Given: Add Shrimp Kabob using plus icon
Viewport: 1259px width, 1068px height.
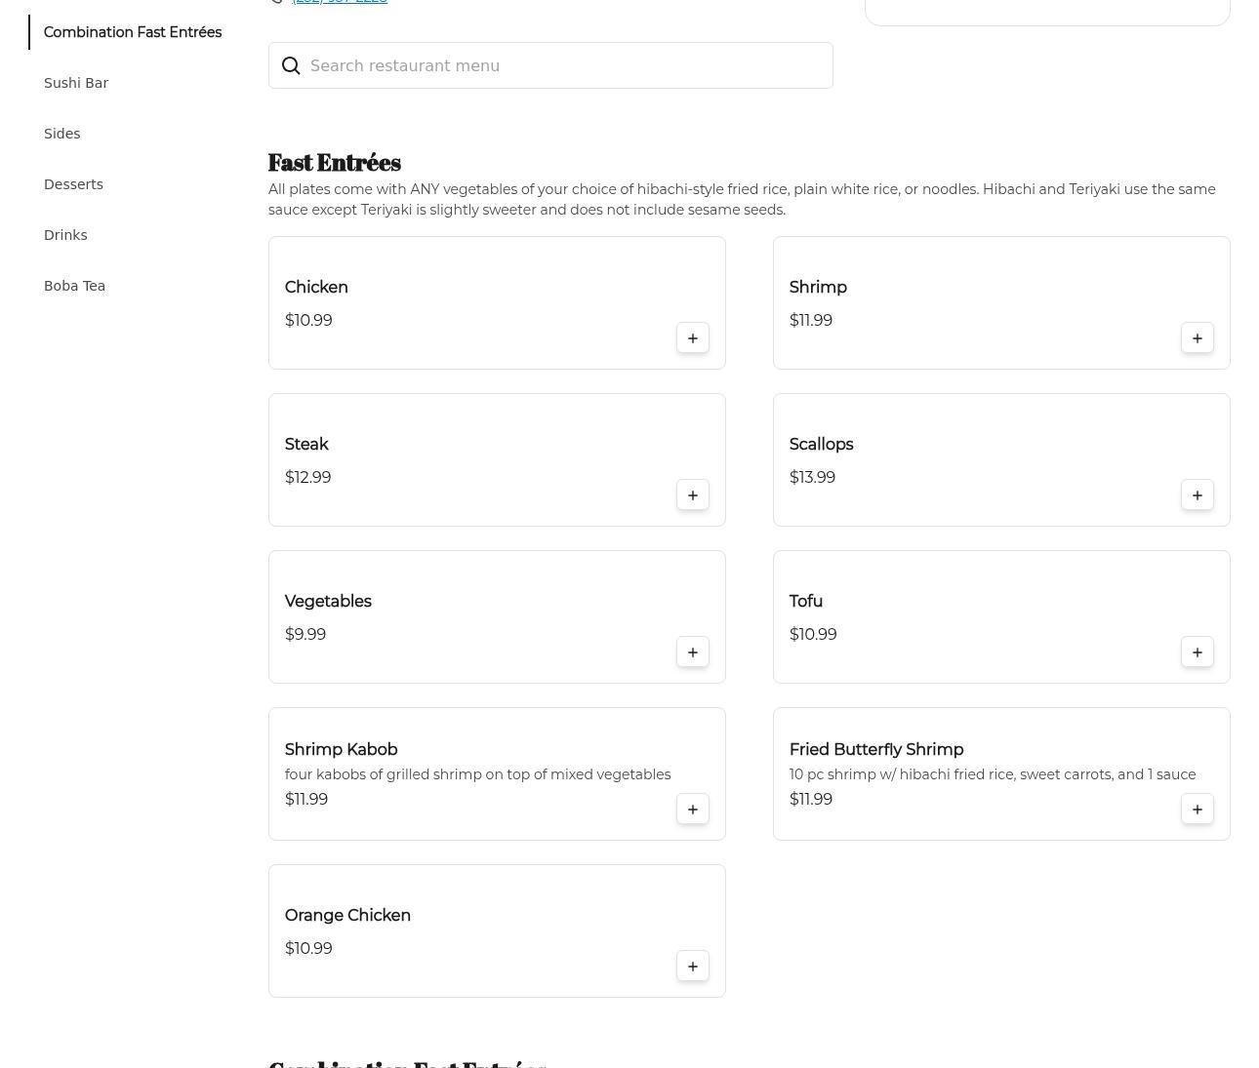Looking at the screenshot, I should 692,810.
